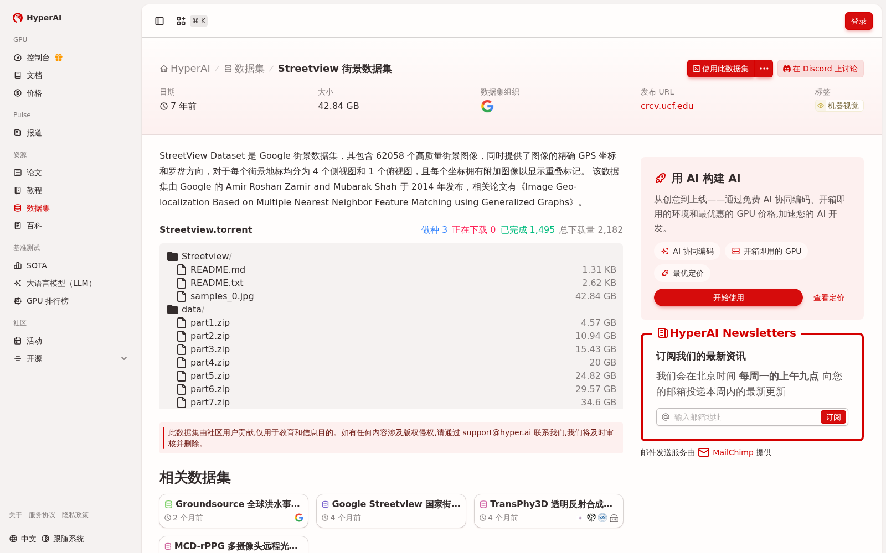Toggle the sidebar panel icon
Screen dimensions: 886x553
pos(159,21)
